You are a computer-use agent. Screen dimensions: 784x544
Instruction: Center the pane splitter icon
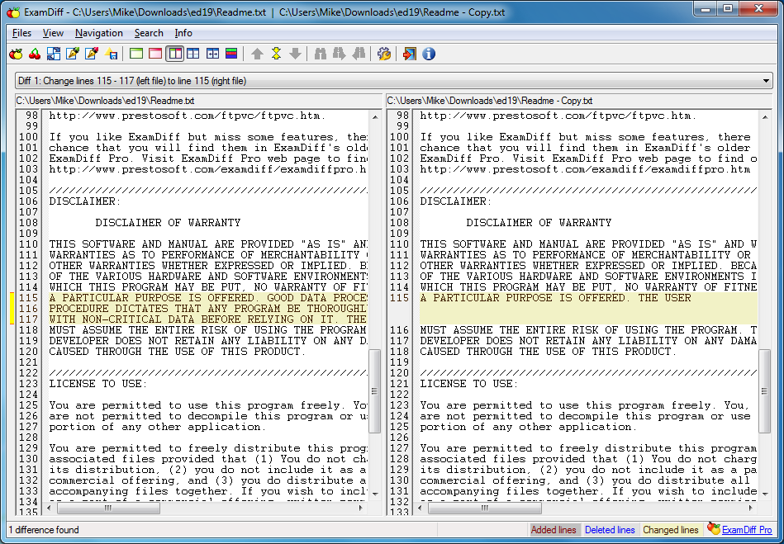[x=212, y=54]
